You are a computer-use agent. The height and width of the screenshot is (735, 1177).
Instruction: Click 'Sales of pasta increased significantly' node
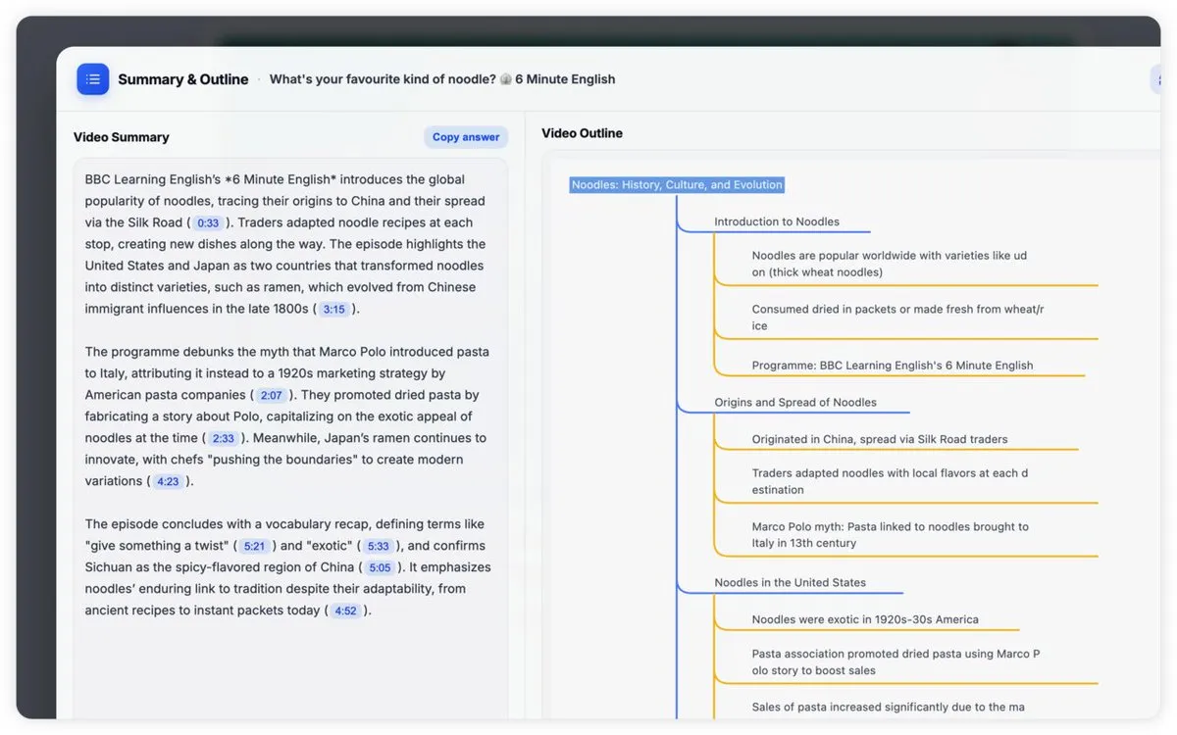click(x=888, y=707)
